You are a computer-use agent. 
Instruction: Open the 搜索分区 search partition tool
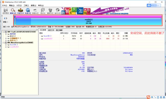pyautogui.click(x=13, y=11)
